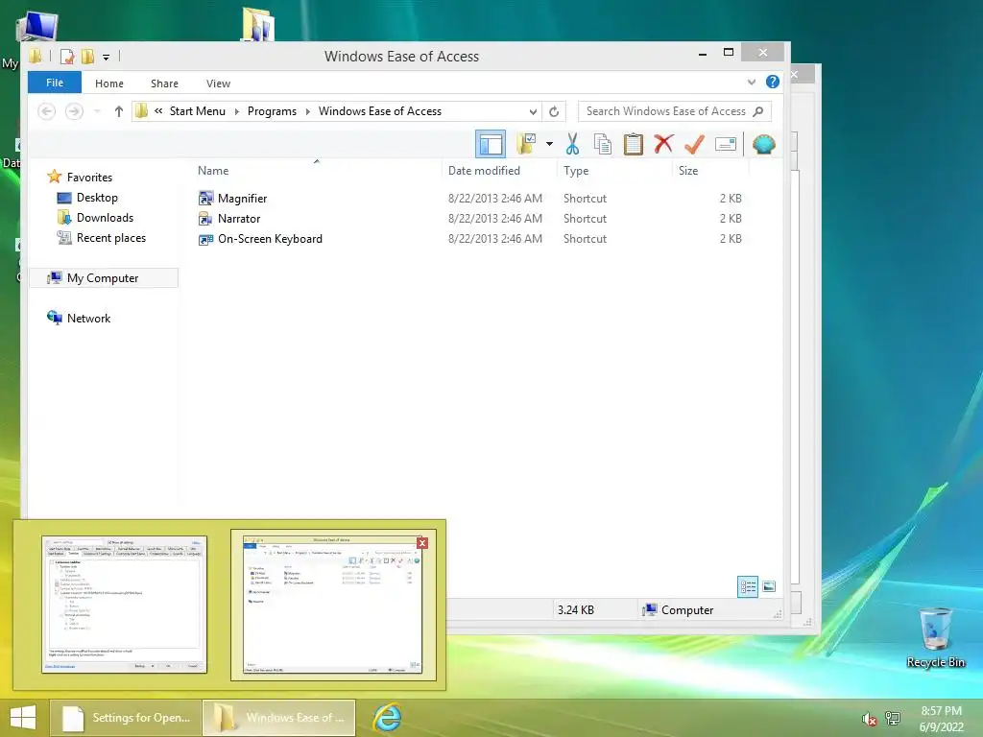
Task: Click the Cut scissors icon
Action: point(572,144)
